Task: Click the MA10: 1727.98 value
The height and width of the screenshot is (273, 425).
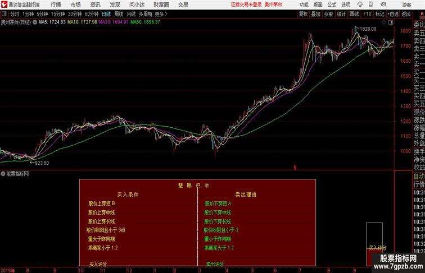Action: click(x=82, y=22)
